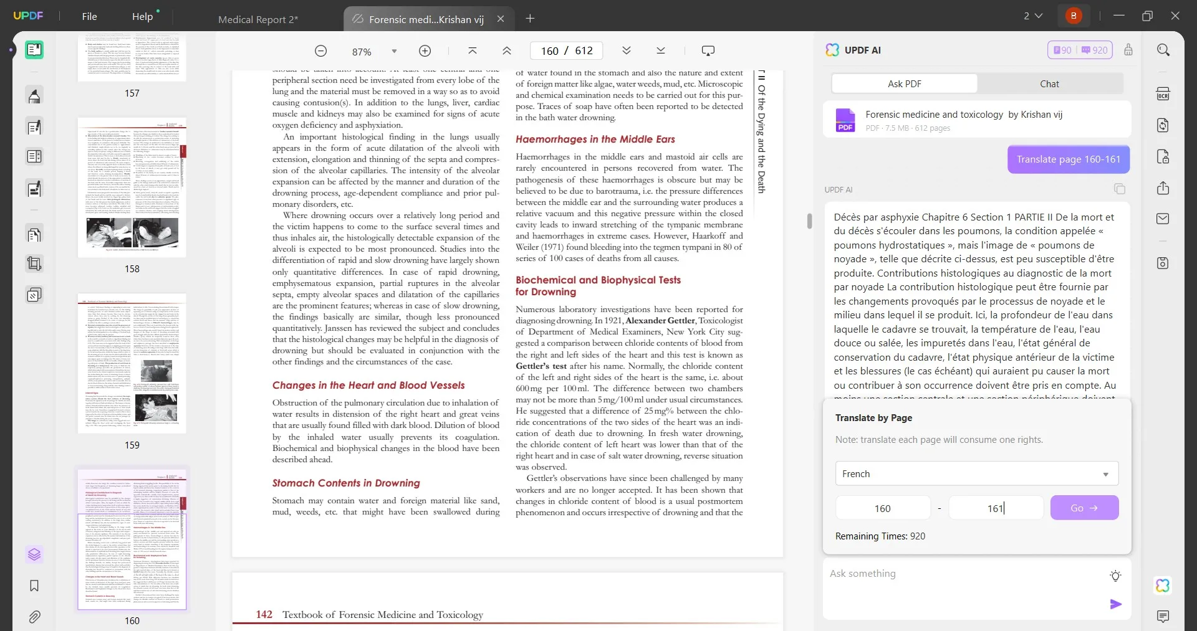Open the window count dropdown showing 2

pos(1033,16)
